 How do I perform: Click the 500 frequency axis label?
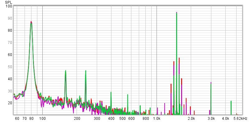click(122, 119)
